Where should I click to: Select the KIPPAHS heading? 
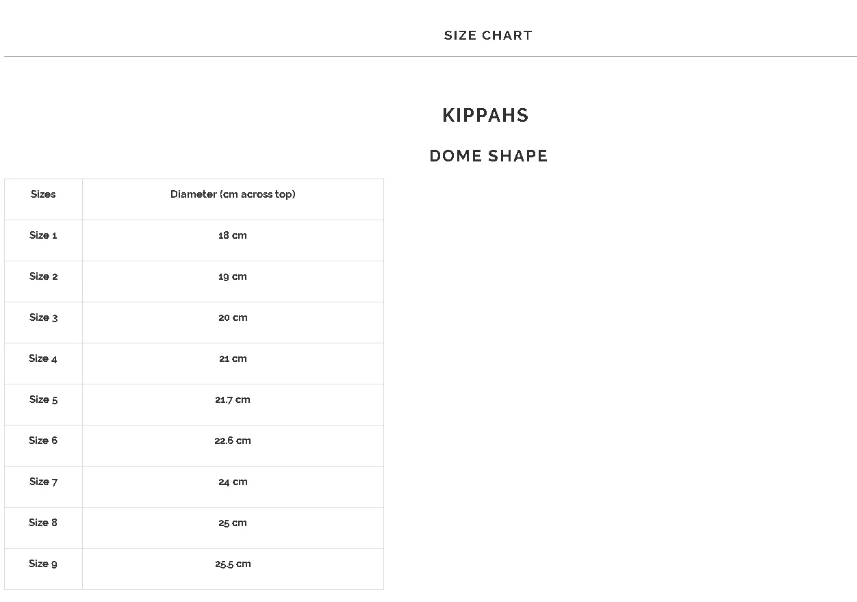click(485, 115)
